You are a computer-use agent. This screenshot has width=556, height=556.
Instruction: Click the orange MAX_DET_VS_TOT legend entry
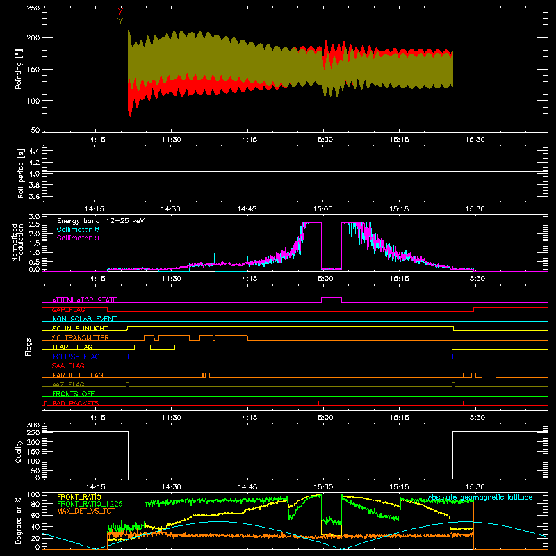click(86, 511)
